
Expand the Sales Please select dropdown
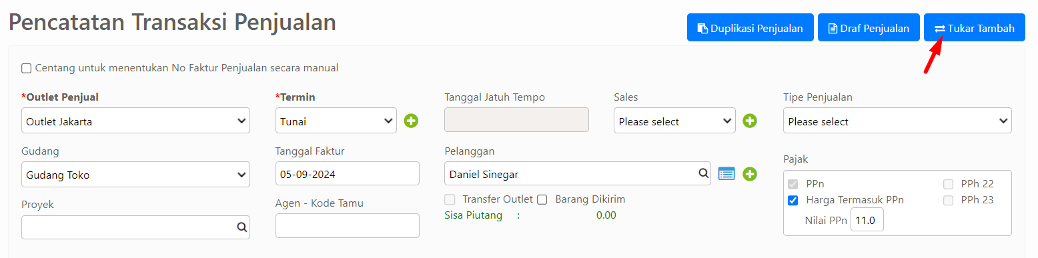click(674, 121)
